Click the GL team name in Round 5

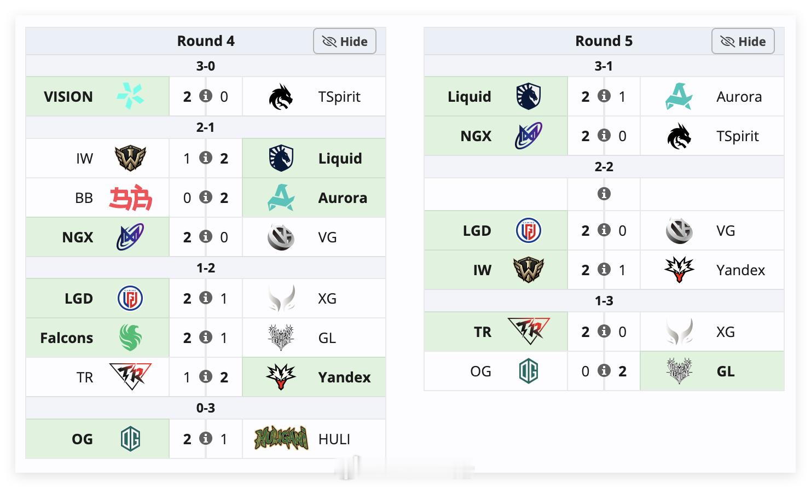(x=726, y=371)
